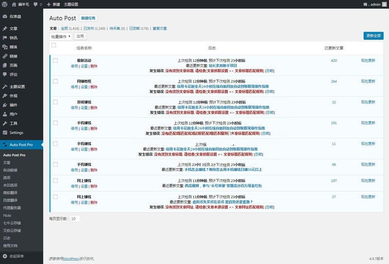Click the 用户 user icon in the sidebar

pos(4,114)
